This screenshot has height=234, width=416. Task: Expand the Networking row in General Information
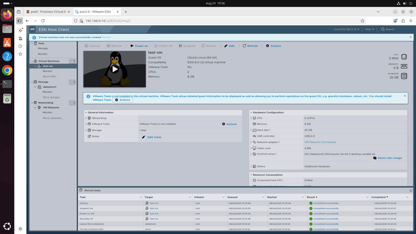click(x=86, y=118)
